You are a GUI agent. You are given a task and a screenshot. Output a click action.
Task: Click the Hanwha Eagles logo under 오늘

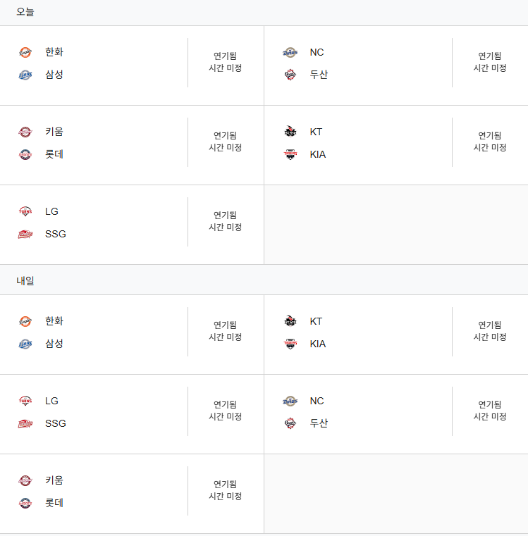(25, 52)
